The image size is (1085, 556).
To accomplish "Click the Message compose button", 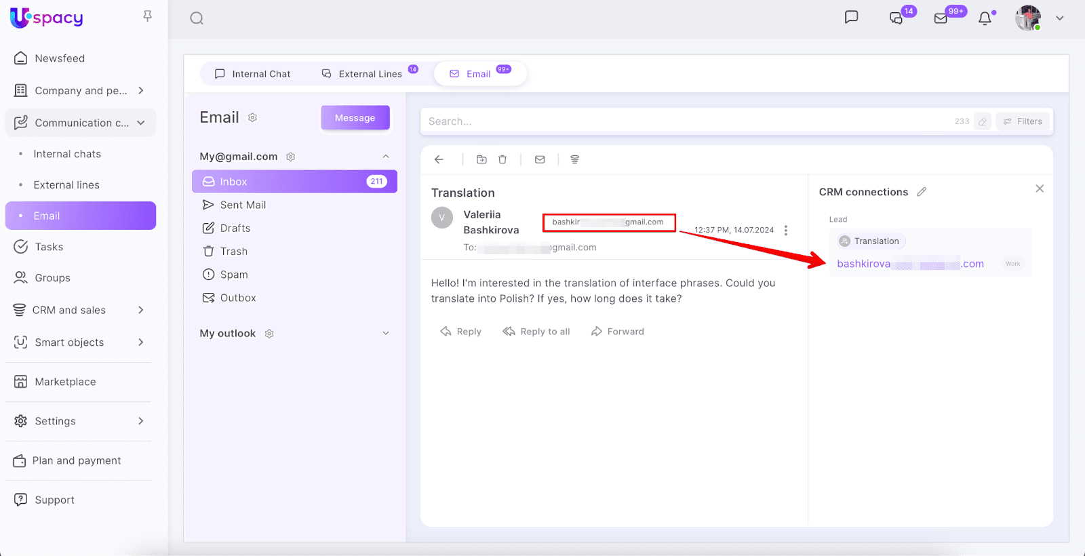I will [x=355, y=118].
